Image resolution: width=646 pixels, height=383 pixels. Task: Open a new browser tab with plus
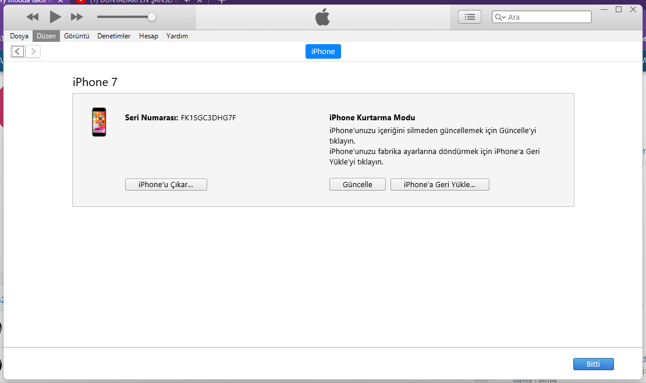coord(221,1)
